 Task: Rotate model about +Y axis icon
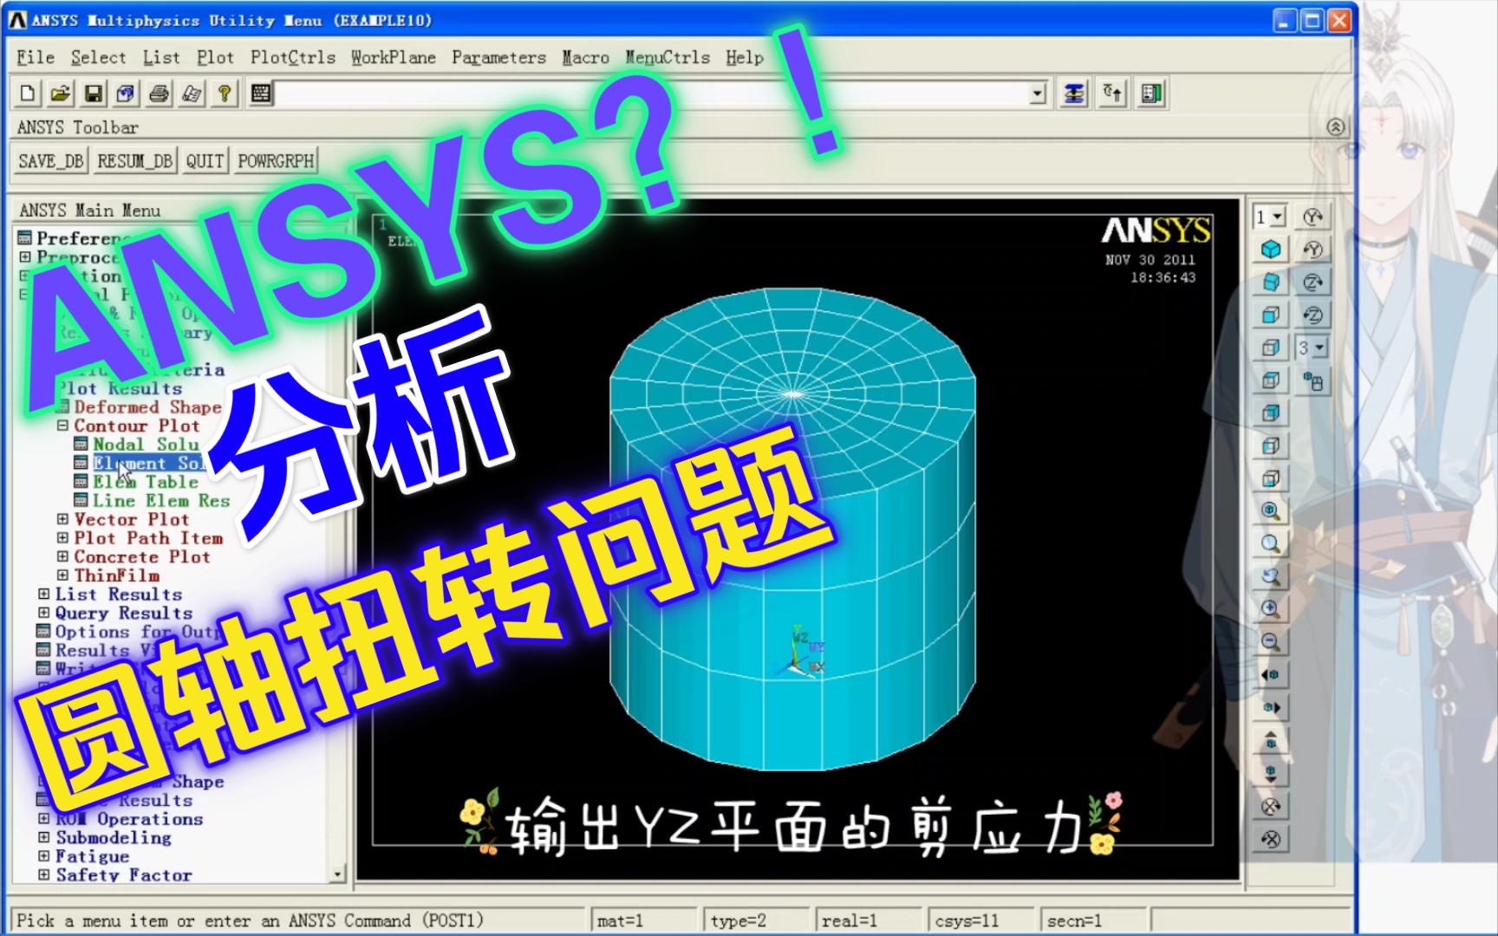tap(1313, 217)
